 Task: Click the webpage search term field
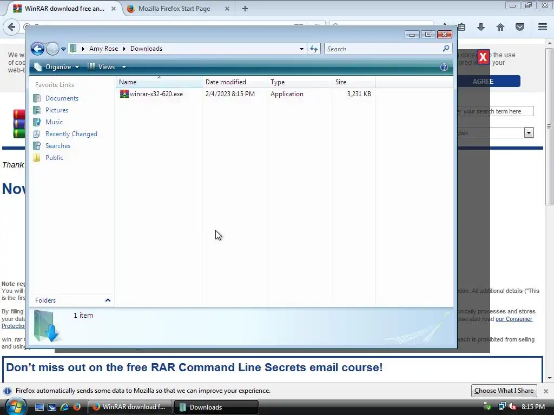[496, 111]
